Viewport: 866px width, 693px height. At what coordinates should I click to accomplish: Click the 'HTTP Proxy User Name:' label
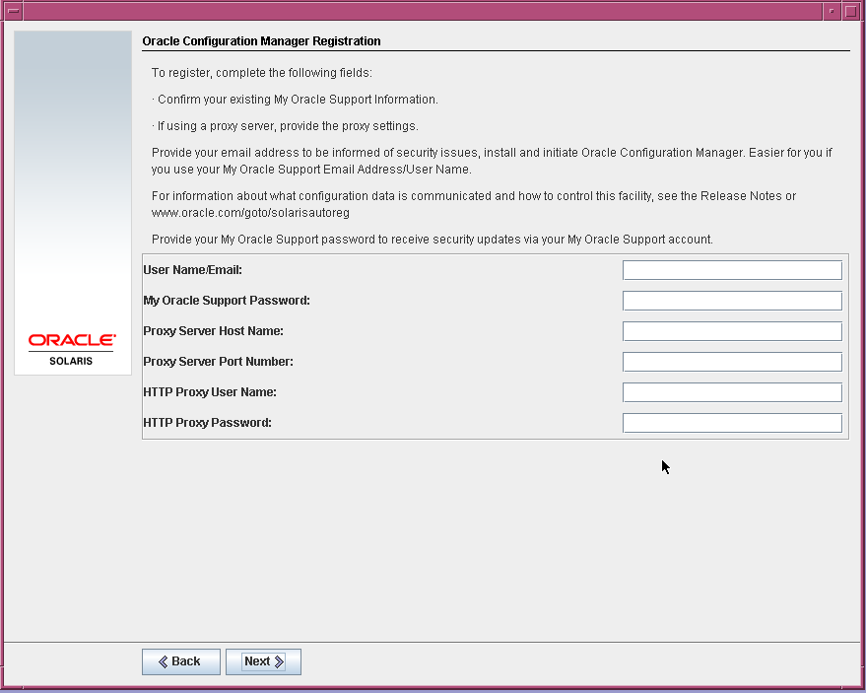tap(210, 391)
